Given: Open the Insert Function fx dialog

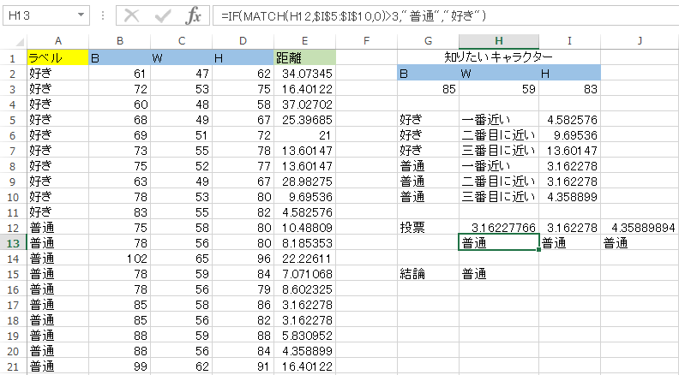Looking at the screenshot, I should [x=193, y=16].
